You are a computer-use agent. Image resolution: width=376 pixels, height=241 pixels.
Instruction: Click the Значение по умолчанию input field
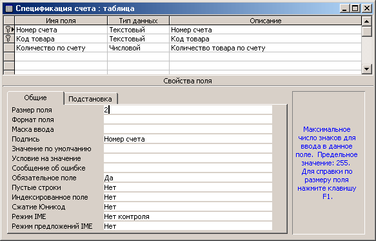point(188,149)
